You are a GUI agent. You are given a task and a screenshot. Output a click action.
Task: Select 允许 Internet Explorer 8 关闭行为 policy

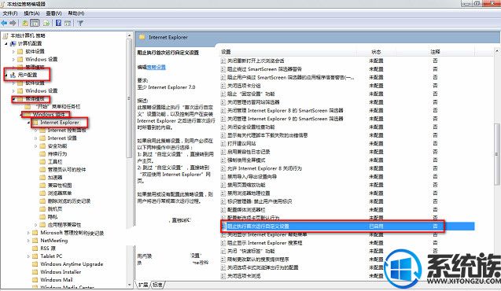264,168
